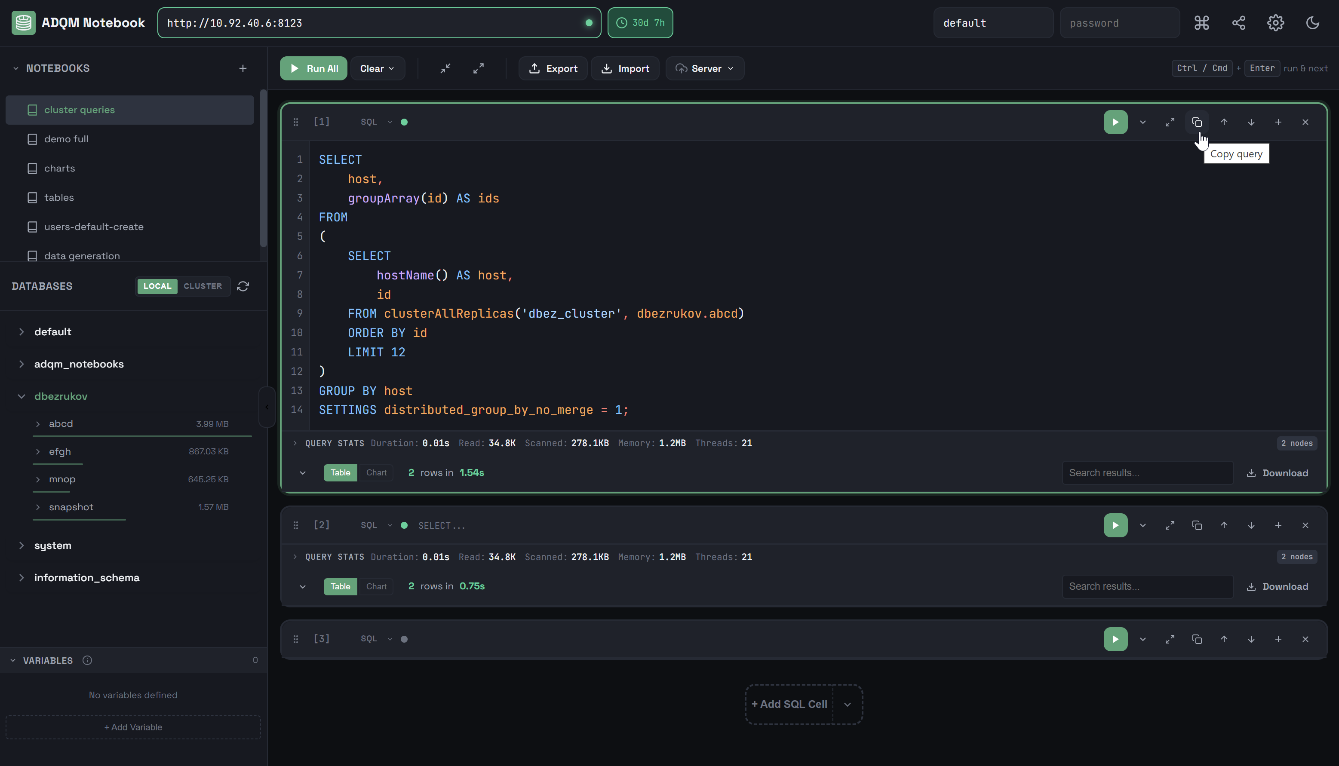Collapse all cells using shrink icon
The height and width of the screenshot is (766, 1339).
[445, 68]
